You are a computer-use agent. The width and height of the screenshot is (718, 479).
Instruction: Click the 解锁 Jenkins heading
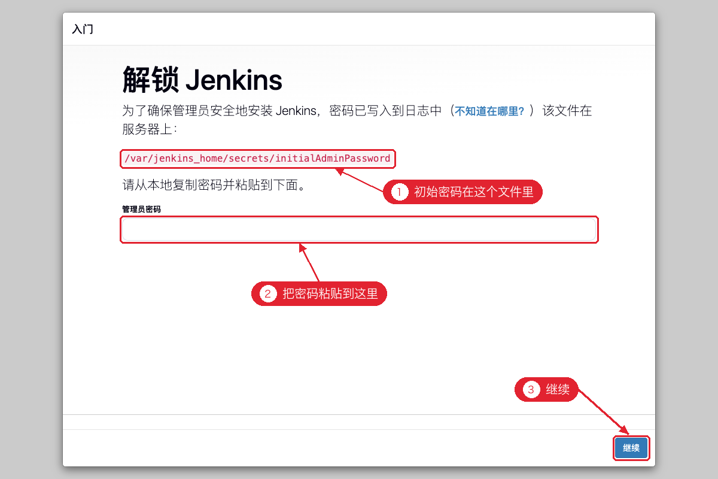coord(202,80)
